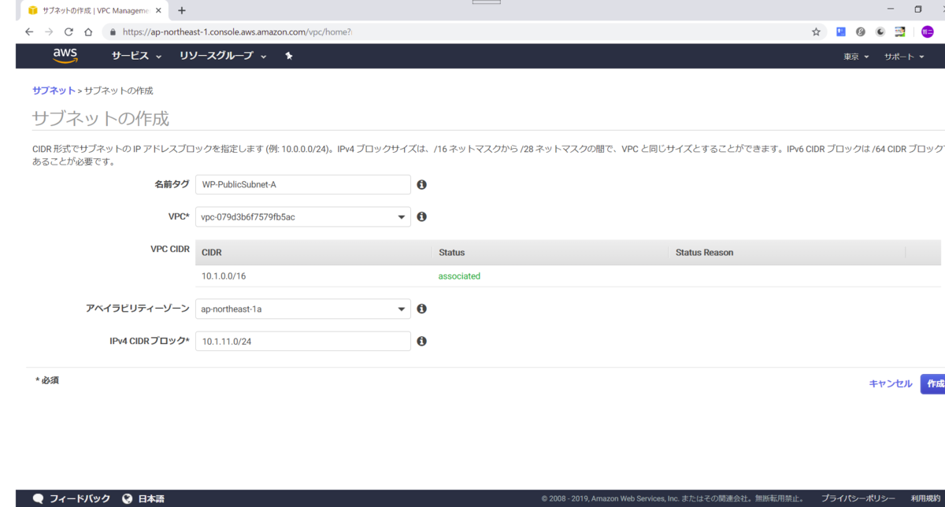Click the キャンセル link

890,383
